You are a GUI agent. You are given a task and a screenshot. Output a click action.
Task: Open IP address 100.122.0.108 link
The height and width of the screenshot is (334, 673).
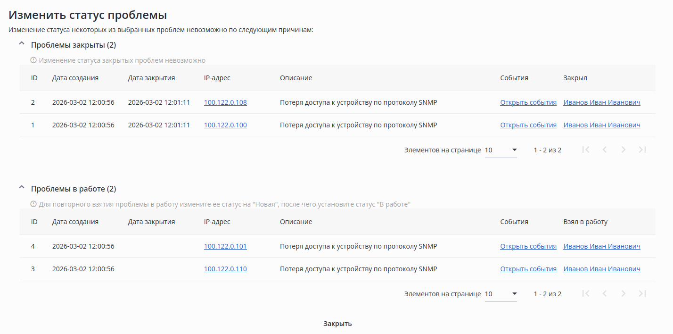click(x=225, y=102)
